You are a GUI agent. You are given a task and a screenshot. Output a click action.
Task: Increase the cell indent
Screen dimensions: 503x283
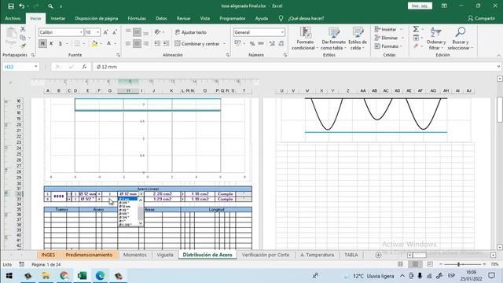(166, 43)
